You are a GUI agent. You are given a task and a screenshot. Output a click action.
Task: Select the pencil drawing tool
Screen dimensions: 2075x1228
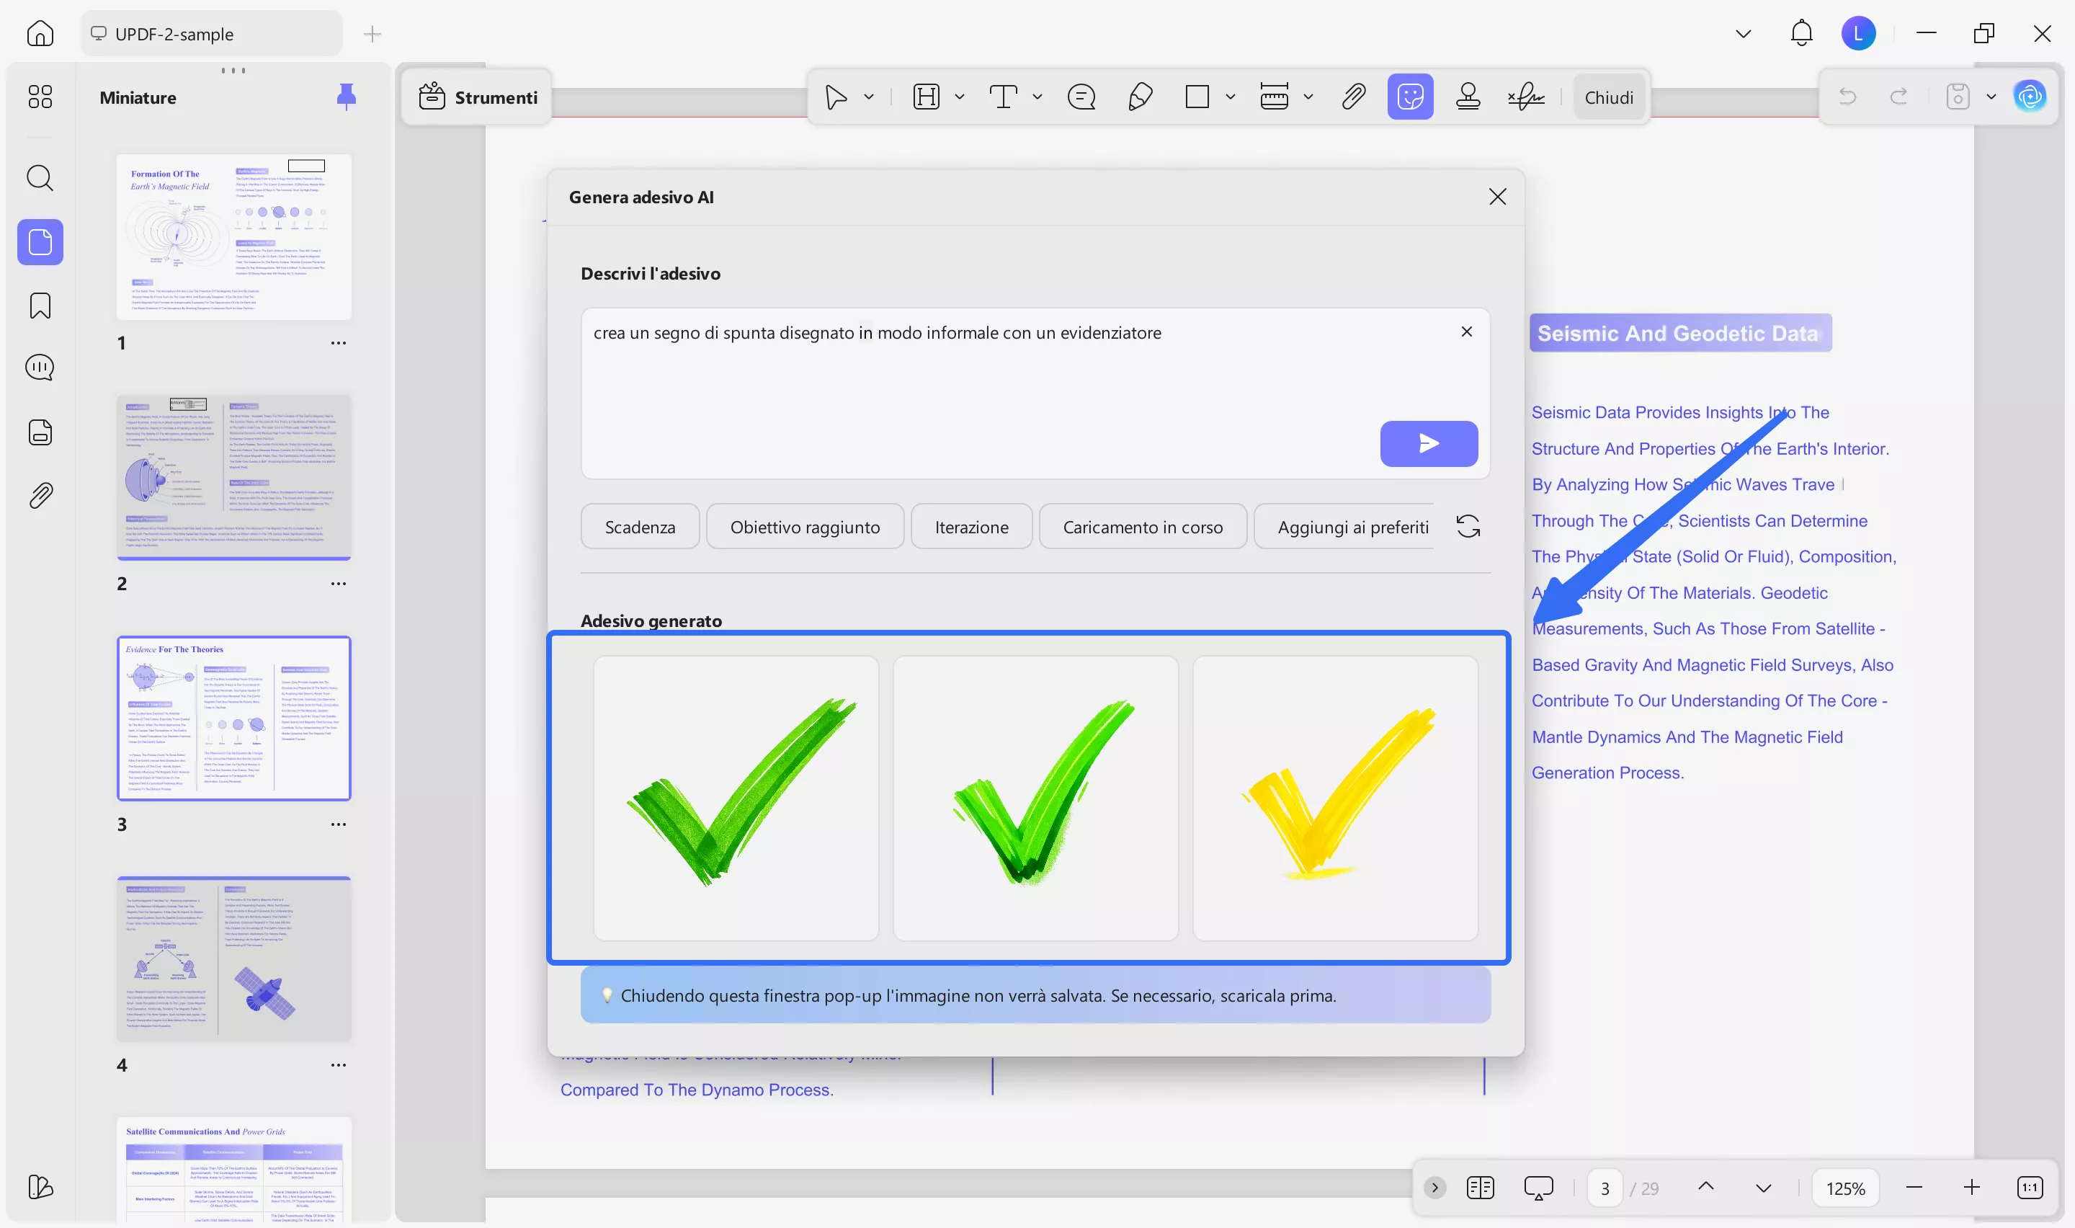tap(1140, 97)
